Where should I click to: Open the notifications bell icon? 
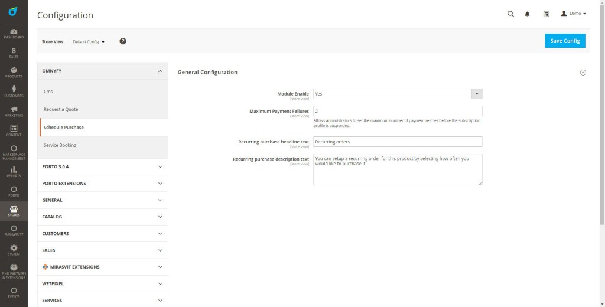[x=528, y=14]
